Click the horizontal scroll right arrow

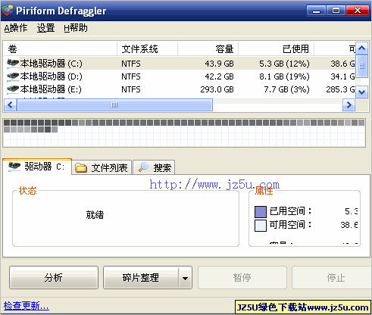[x=349, y=104]
